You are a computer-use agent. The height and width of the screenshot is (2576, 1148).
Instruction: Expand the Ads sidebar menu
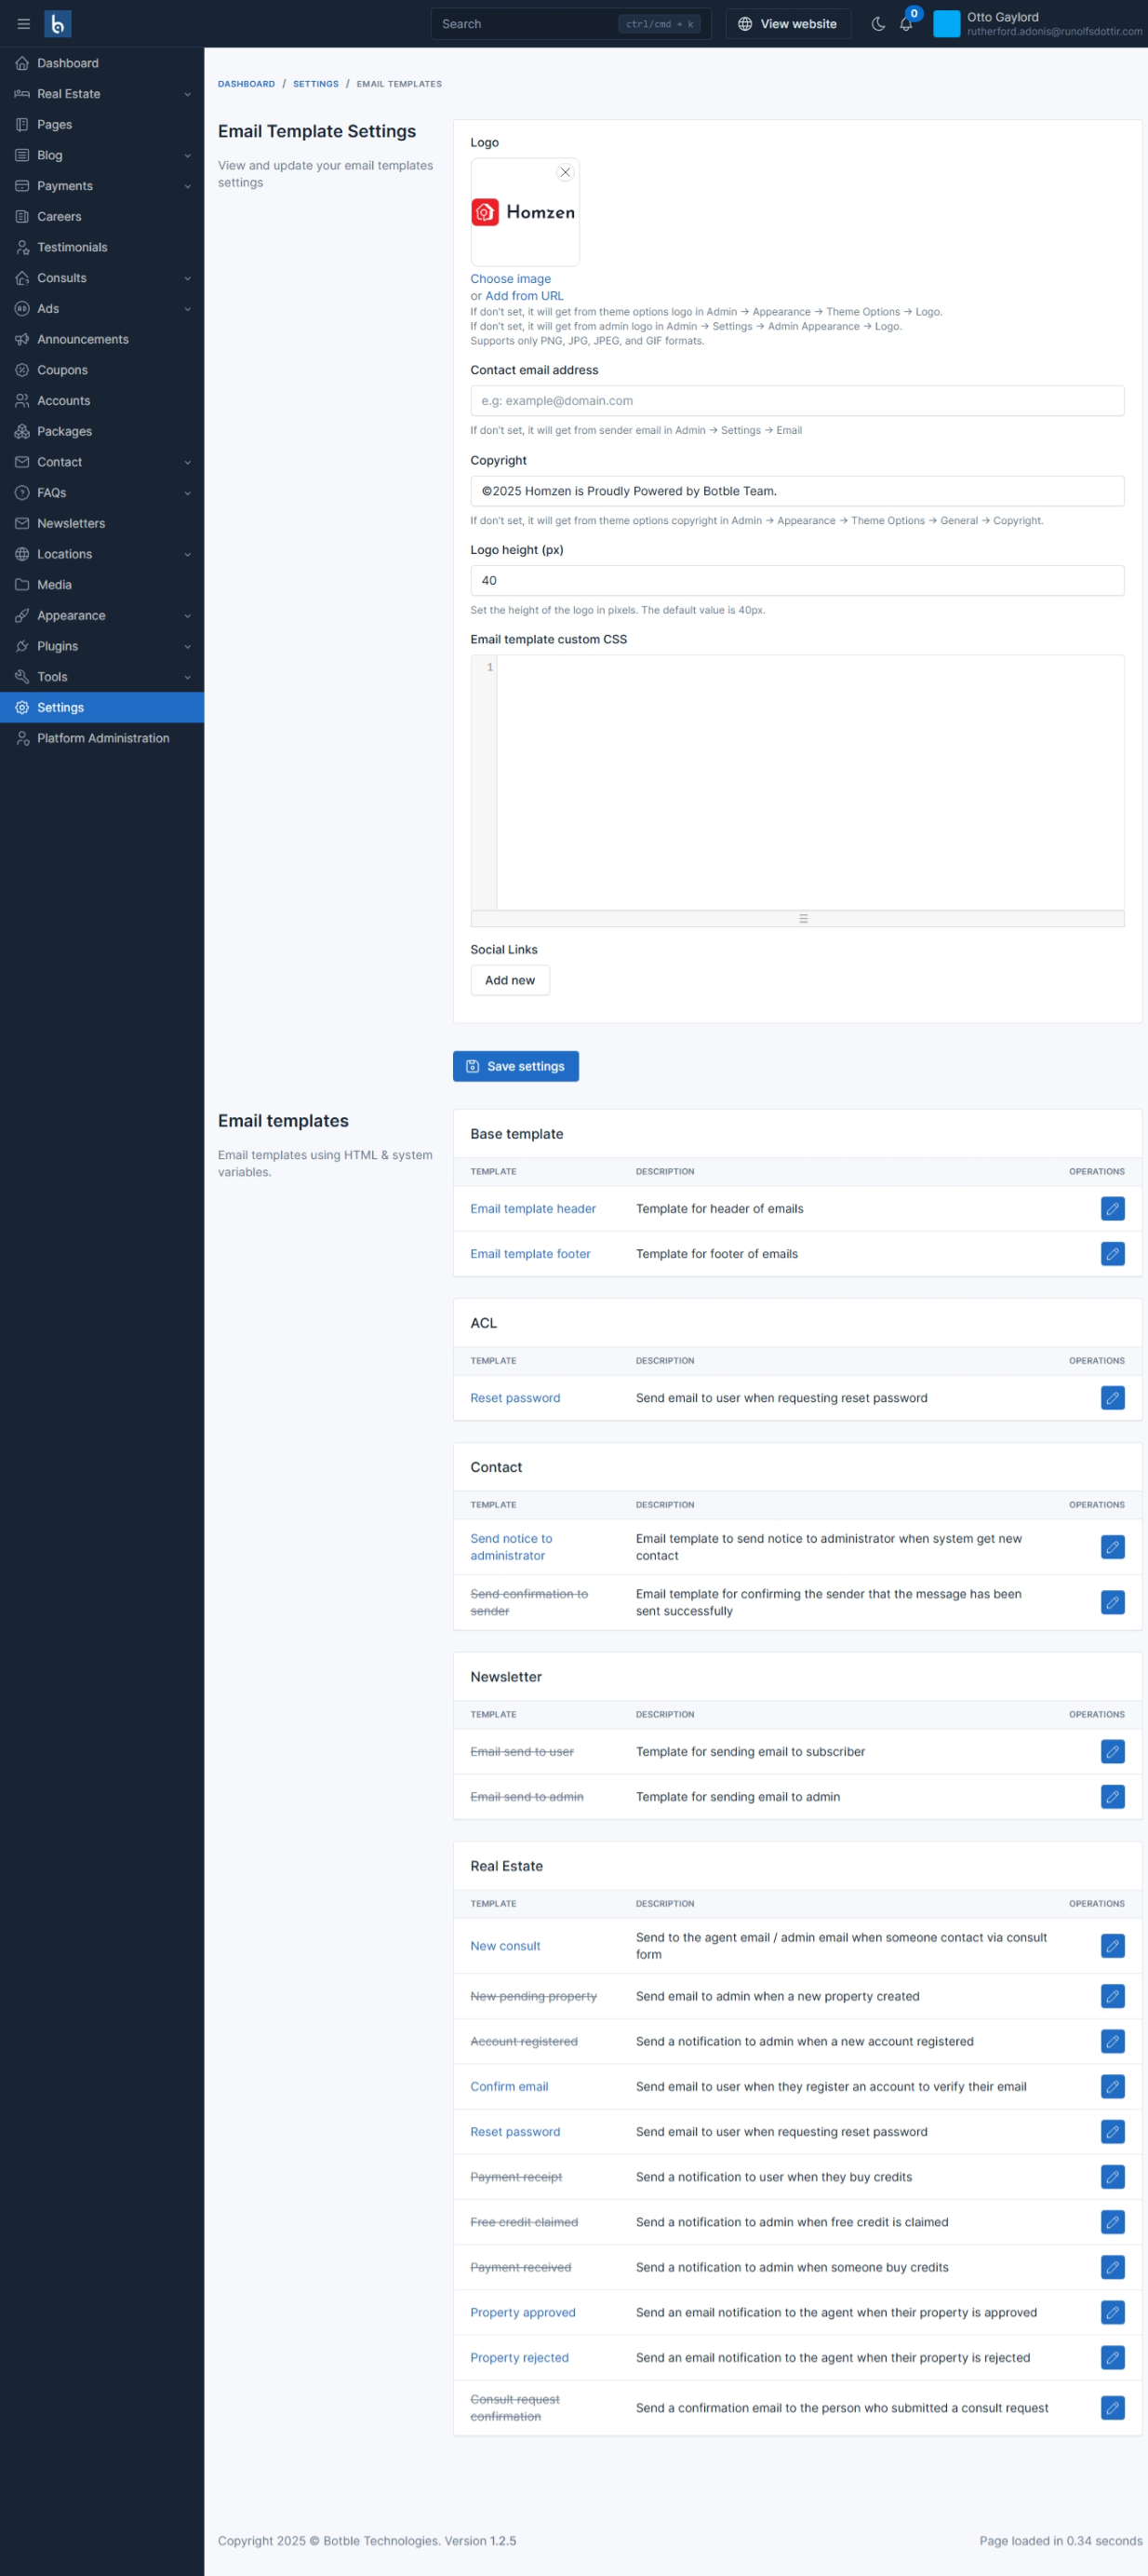(102, 309)
